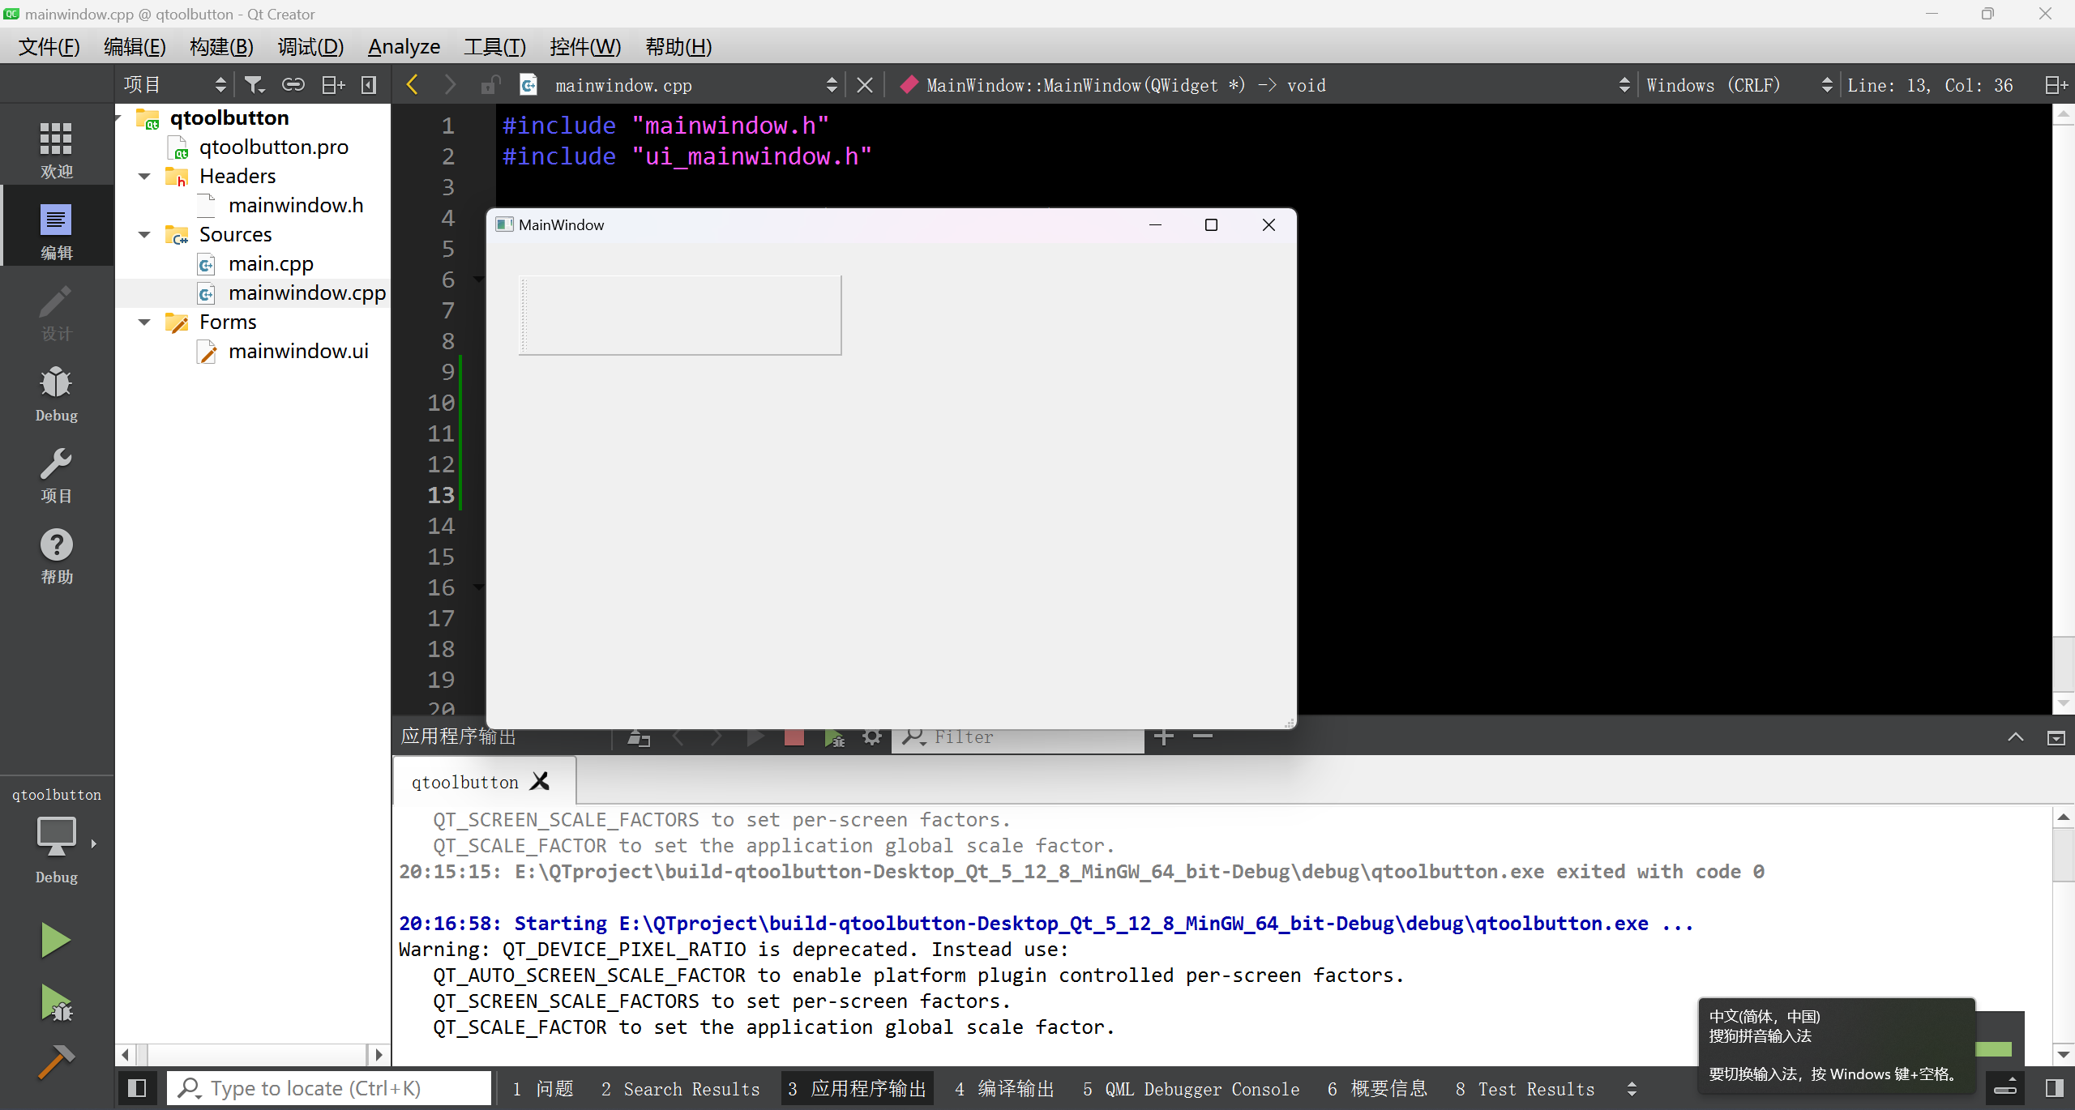Toggle the file lock icon in editor toolbar
Viewport: 2075px width, 1110px height.
[490, 83]
